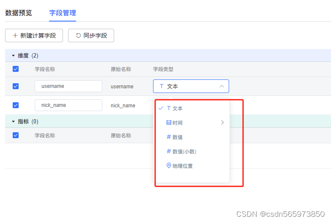The height and width of the screenshot is (221, 331).
Task: Click the plus icon in 新建计算字段
Action: (15, 35)
